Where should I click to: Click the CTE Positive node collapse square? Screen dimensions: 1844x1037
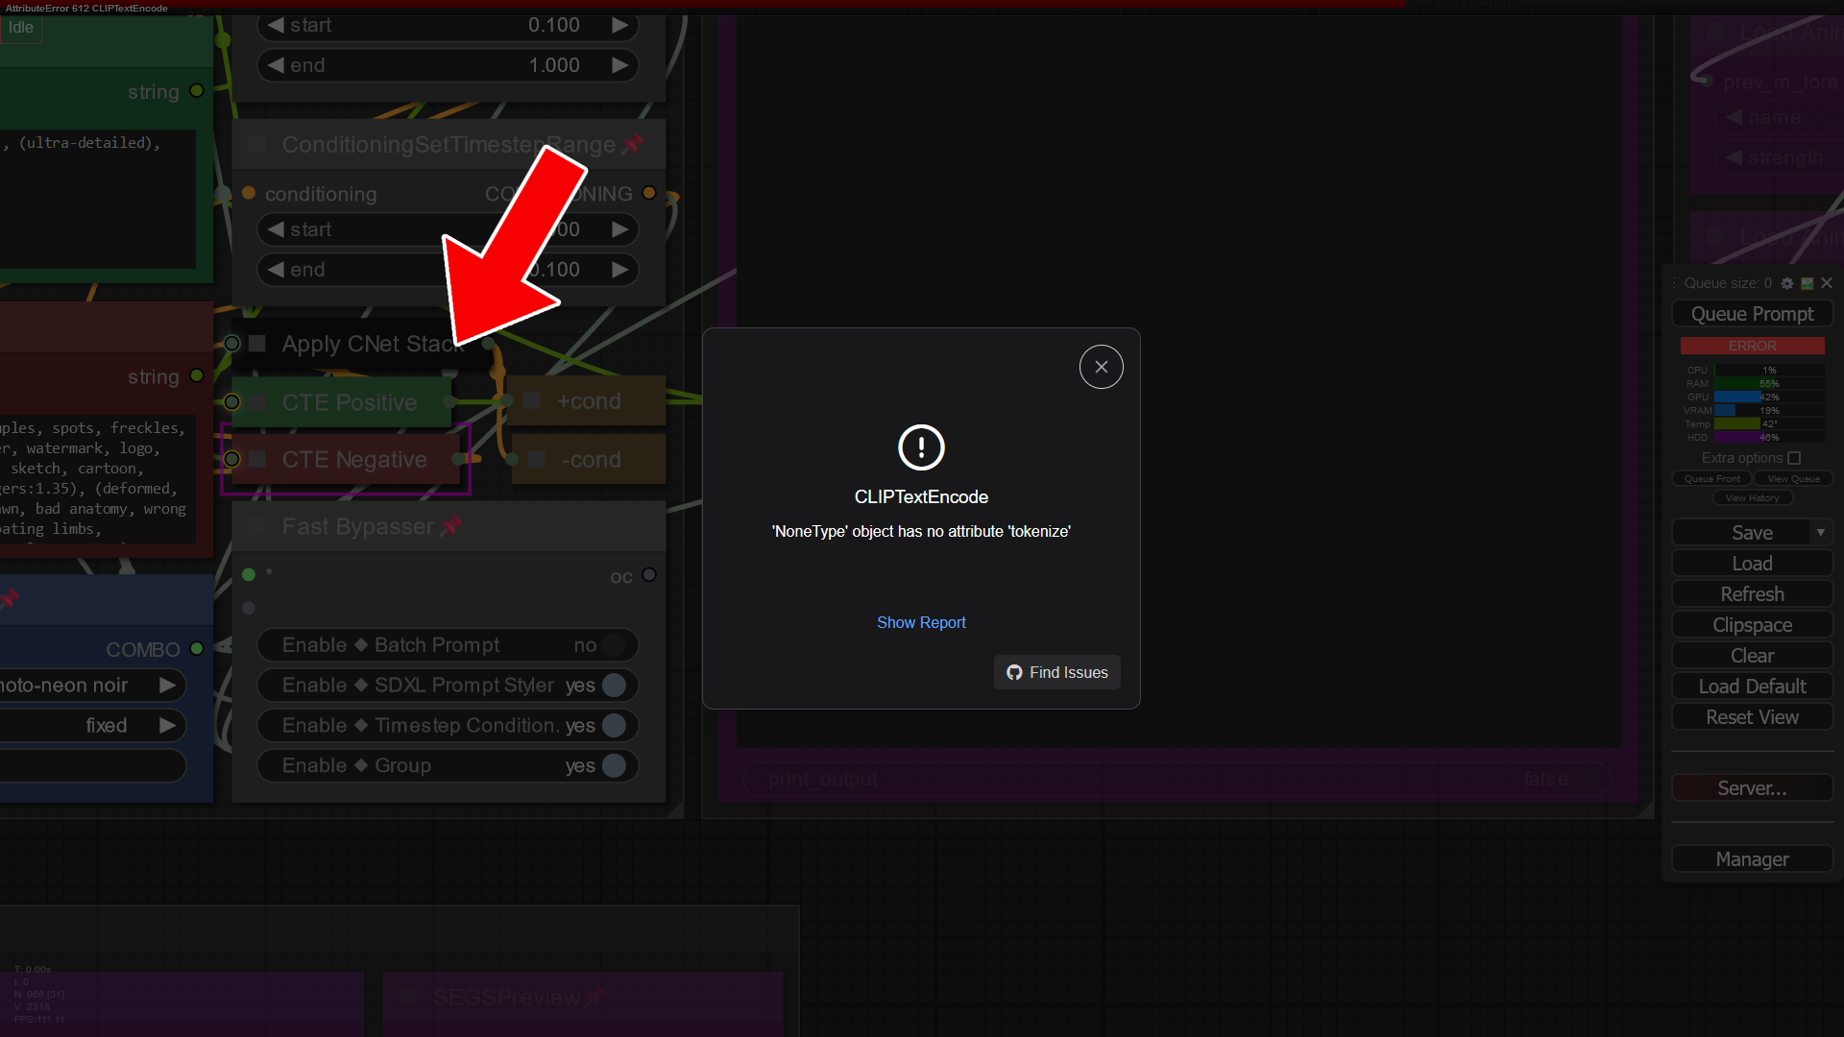(x=257, y=402)
